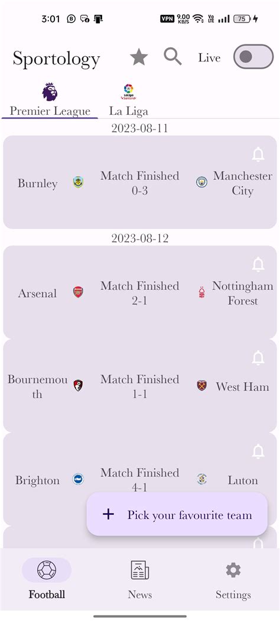Switch to the La Liga tab
The image size is (280, 623).
[x=129, y=100]
